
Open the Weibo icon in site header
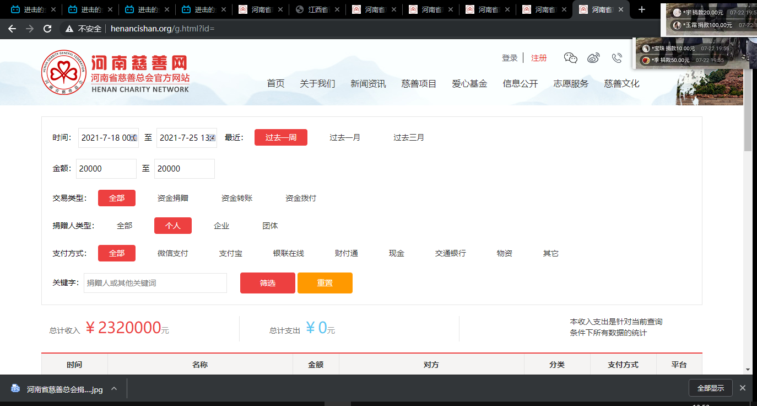tap(593, 58)
